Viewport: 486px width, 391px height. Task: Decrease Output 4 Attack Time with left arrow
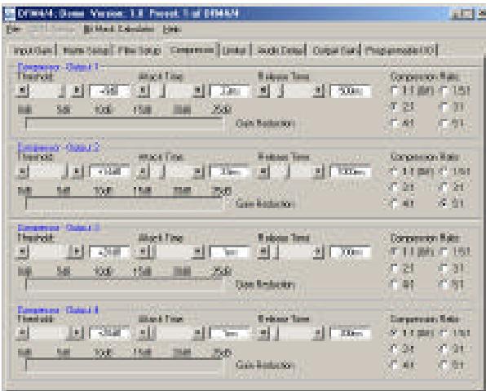pyautogui.click(x=143, y=333)
